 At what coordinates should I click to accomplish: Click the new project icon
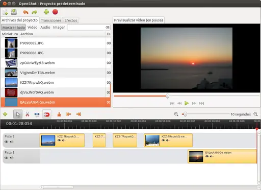(5, 12)
